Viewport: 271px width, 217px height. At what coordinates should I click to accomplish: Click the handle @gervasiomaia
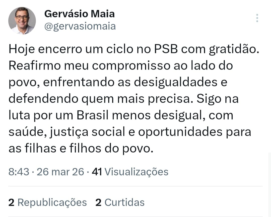(x=80, y=26)
